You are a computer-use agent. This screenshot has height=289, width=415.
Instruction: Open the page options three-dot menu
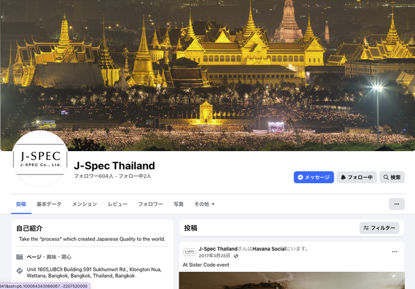coord(397,204)
